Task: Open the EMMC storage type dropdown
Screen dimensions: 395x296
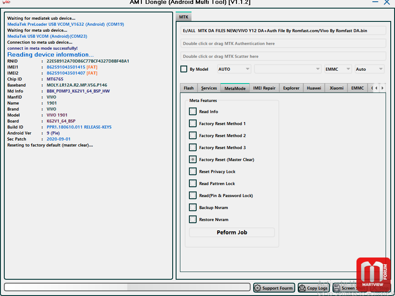Action: click(x=338, y=69)
